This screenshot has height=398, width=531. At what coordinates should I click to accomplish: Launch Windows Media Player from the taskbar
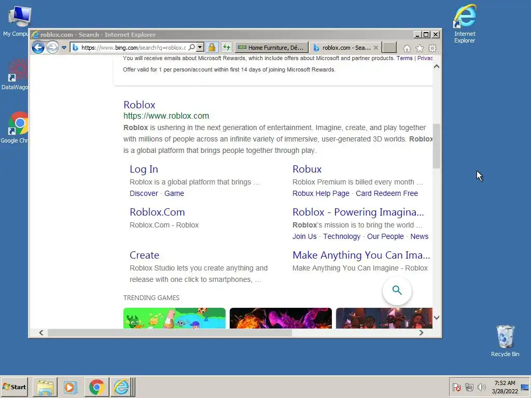[x=71, y=387]
